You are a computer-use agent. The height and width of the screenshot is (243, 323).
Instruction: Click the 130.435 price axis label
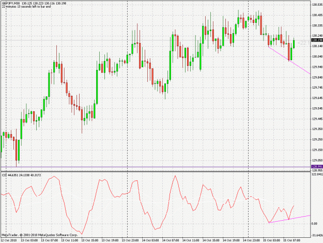(317, 15)
